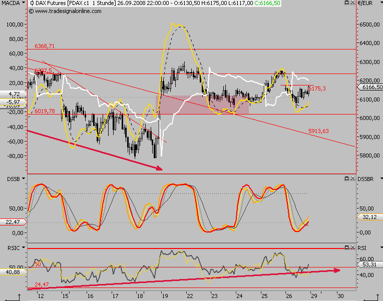This screenshot has height=301, width=383.
Task: Click the 40,88 RSIC value marker
Action: pos(13,272)
